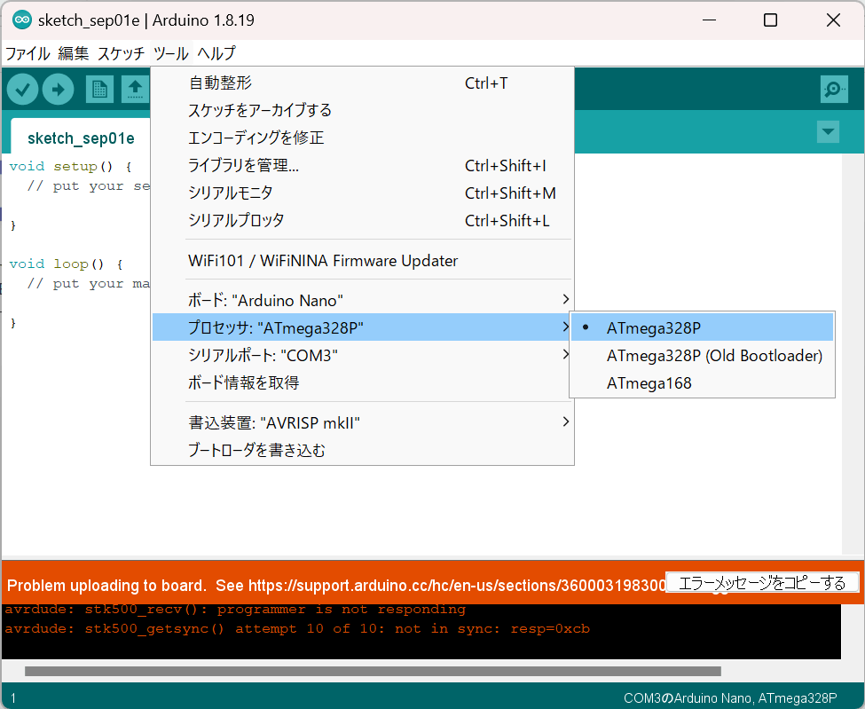This screenshot has width=865, height=709.
Task: Open ライブラリを管理...
Action: [x=362, y=165]
